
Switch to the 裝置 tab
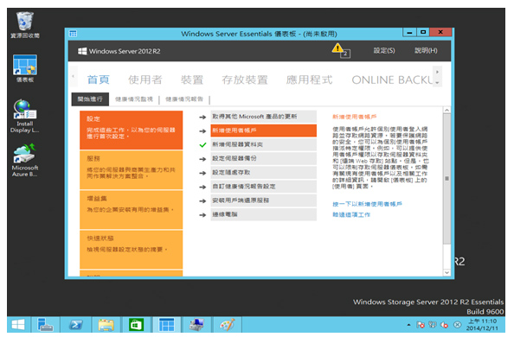192,79
